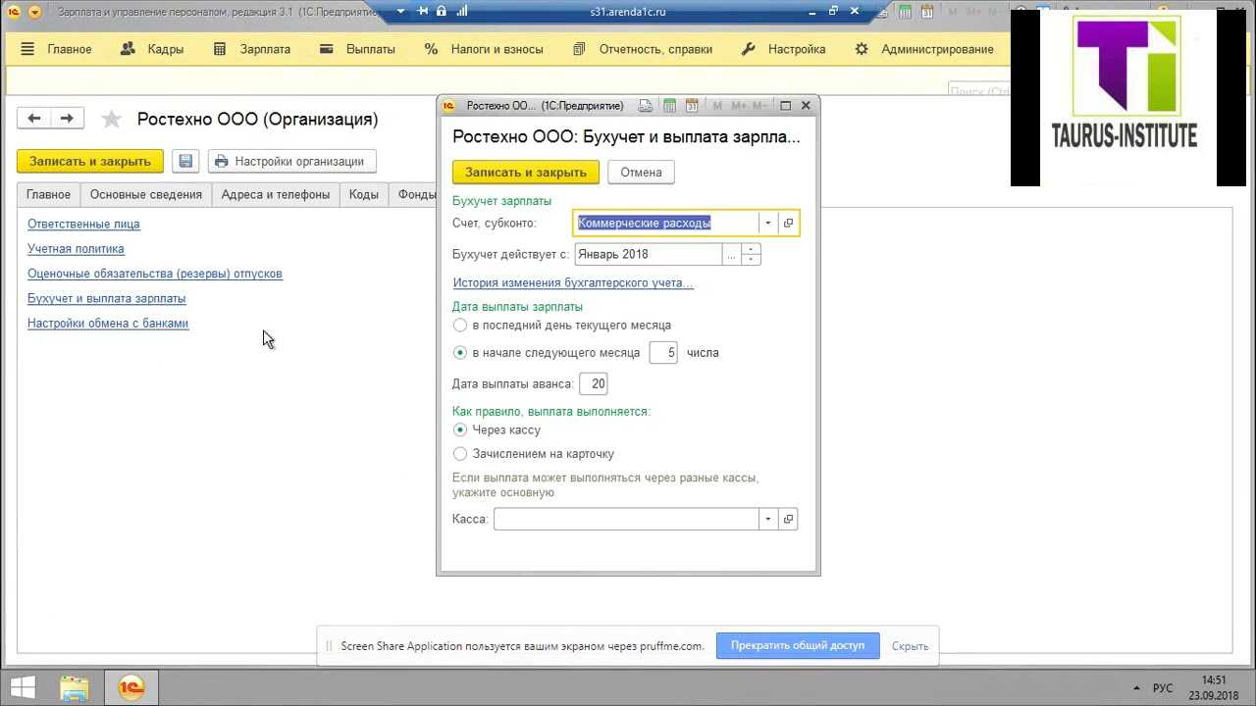Click the Отмена button
Viewport: 1256px width, 706px height.
[x=641, y=173]
